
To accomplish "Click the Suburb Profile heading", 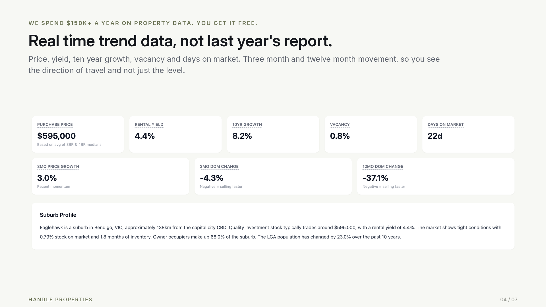I will point(58,215).
